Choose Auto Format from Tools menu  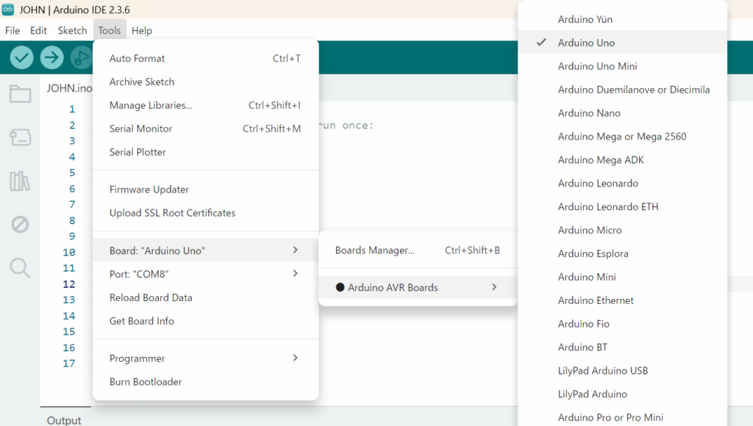tap(206, 59)
